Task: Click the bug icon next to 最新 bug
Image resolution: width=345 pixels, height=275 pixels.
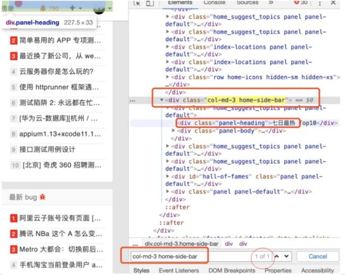Action: click(42, 197)
